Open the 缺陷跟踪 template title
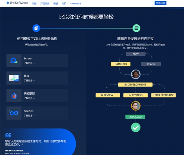184x155 pixels. pos(29,93)
